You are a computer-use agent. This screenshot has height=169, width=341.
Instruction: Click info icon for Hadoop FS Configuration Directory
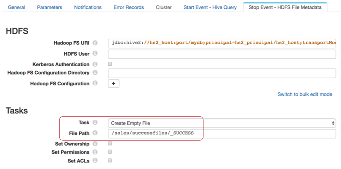point(95,73)
